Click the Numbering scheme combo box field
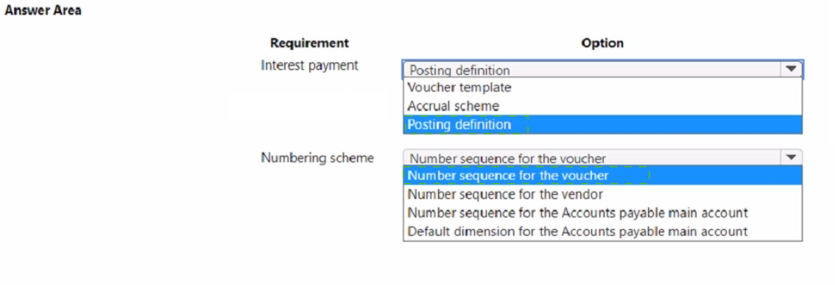Image resolution: width=835 pixels, height=285 pixels. click(x=602, y=158)
